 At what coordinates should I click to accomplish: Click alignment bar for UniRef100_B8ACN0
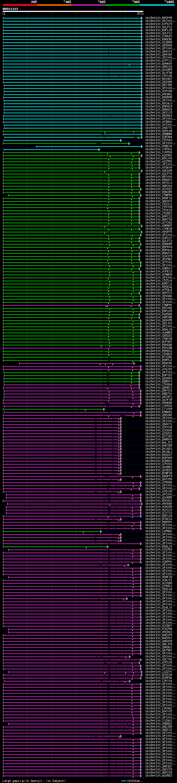77,364
